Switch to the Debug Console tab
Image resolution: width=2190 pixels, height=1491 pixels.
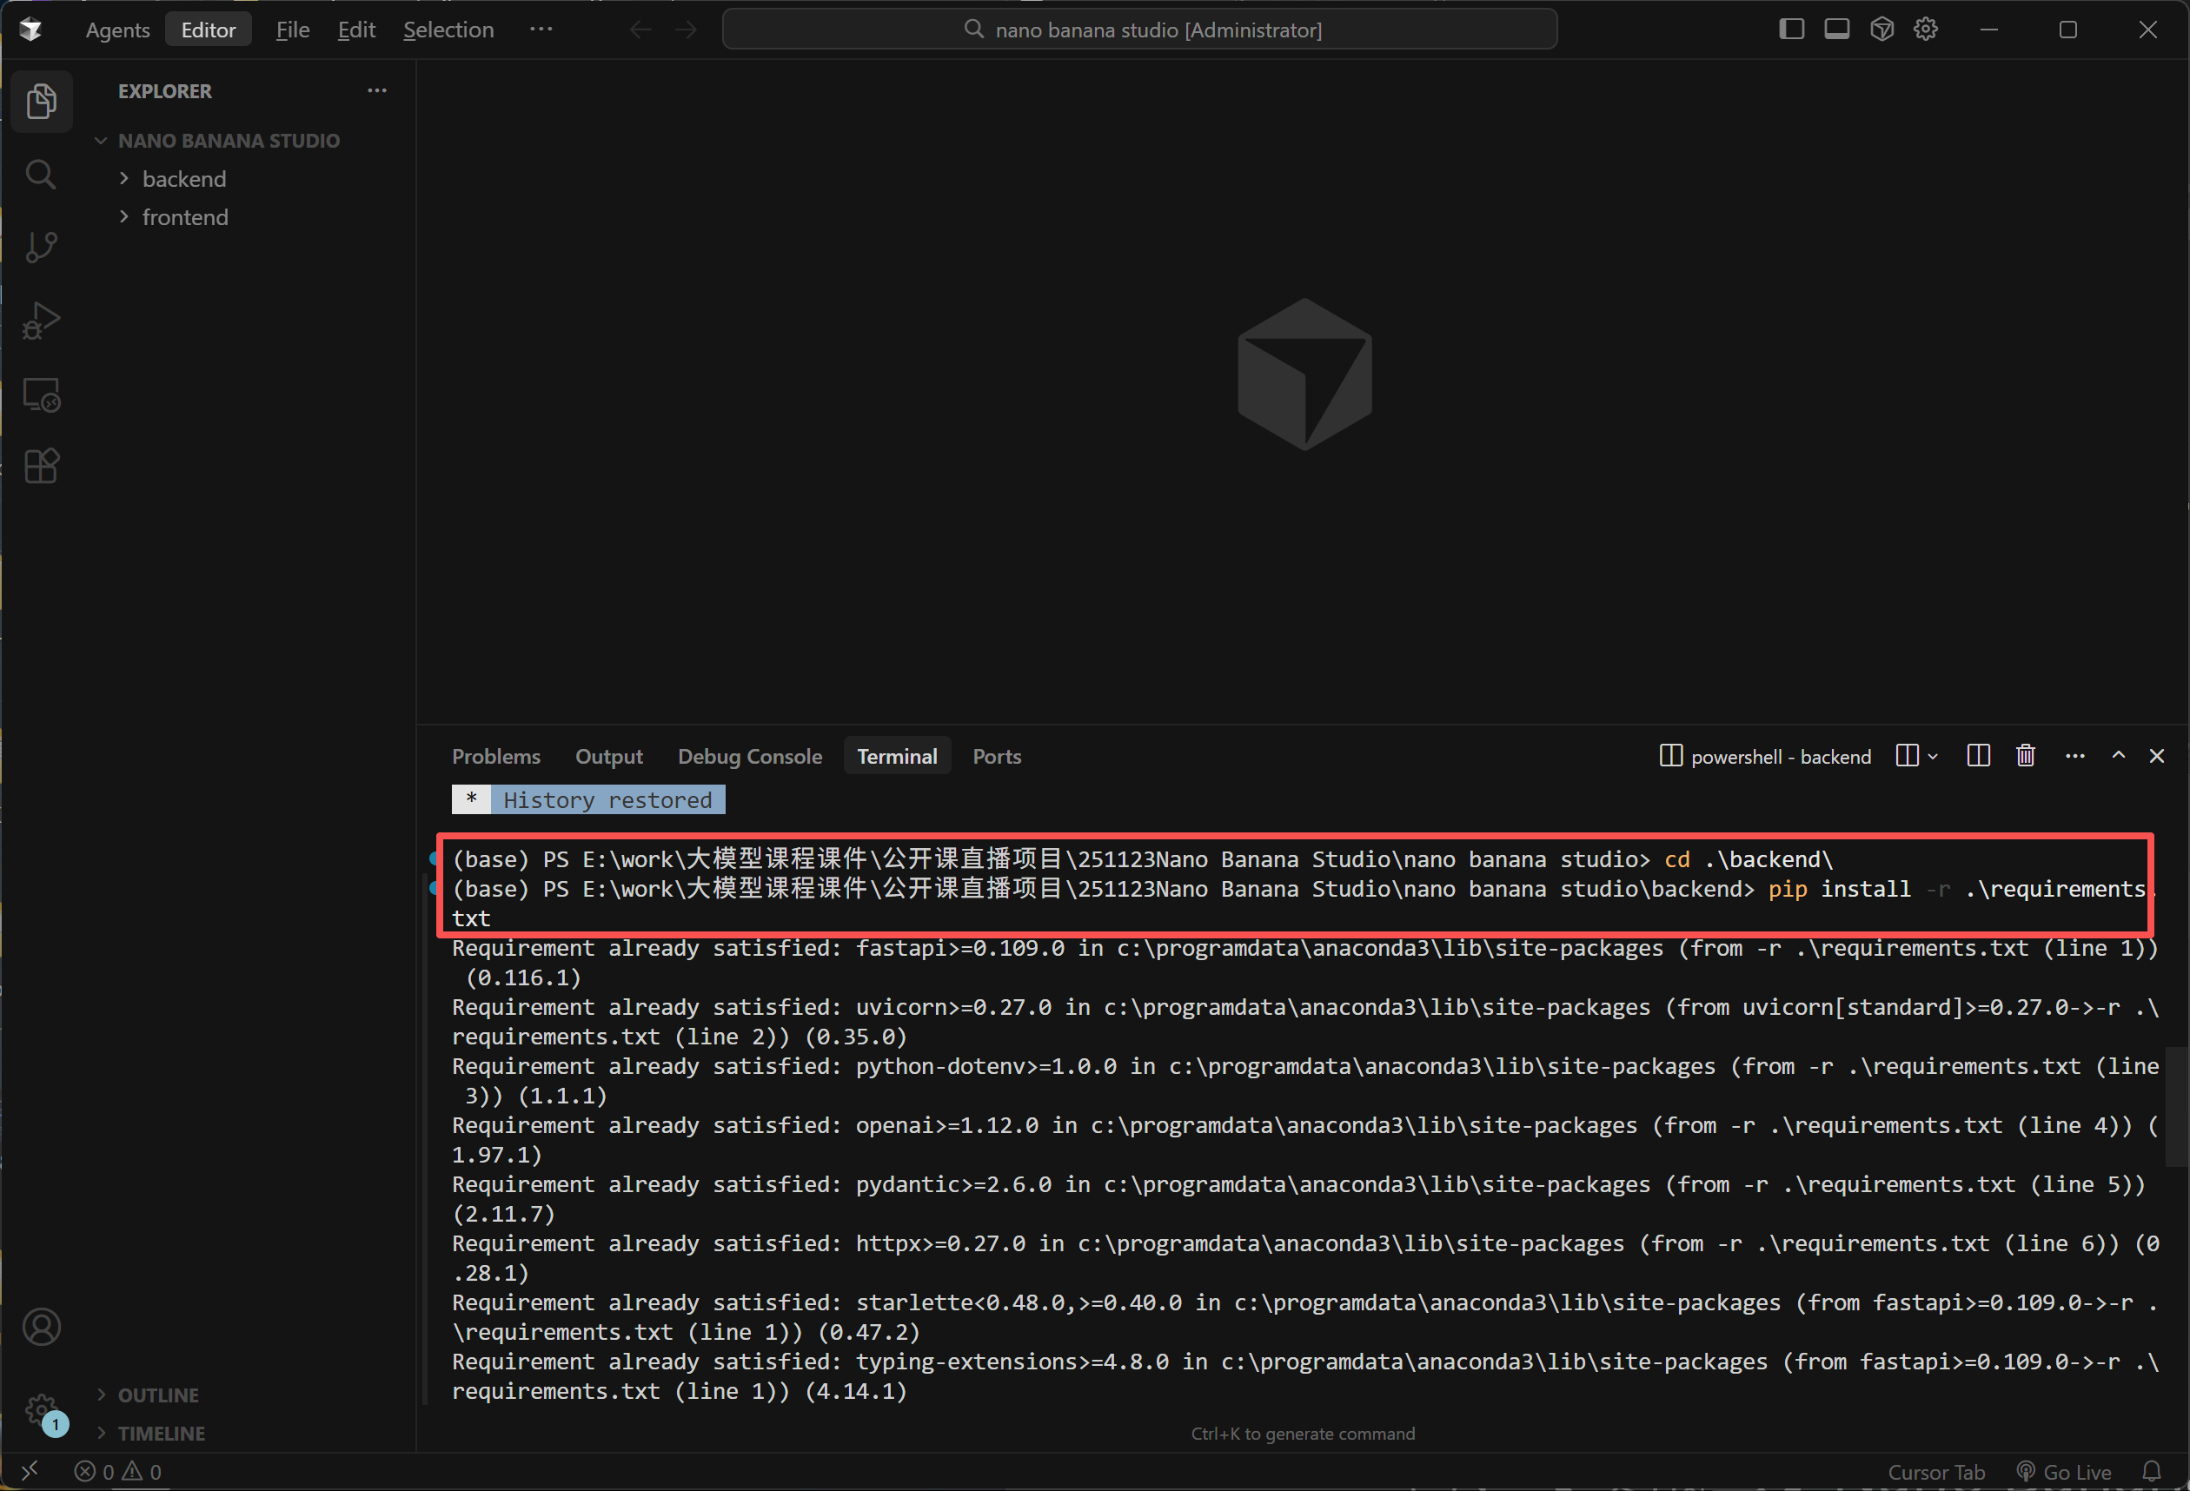click(750, 756)
